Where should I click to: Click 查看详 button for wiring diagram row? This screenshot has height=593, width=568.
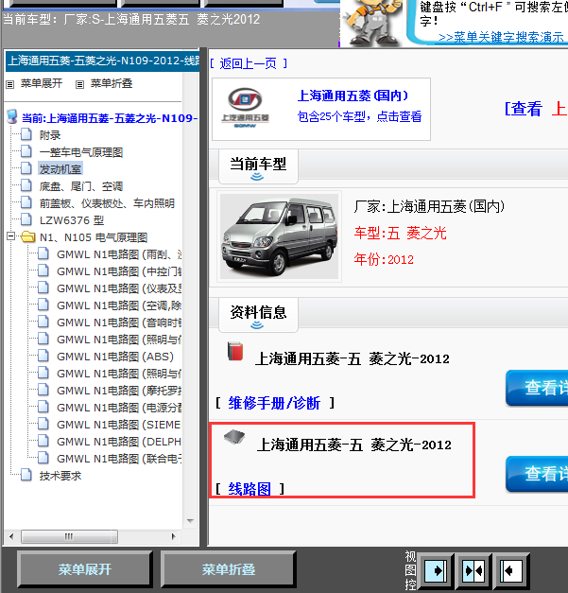pyautogui.click(x=537, y=474)
